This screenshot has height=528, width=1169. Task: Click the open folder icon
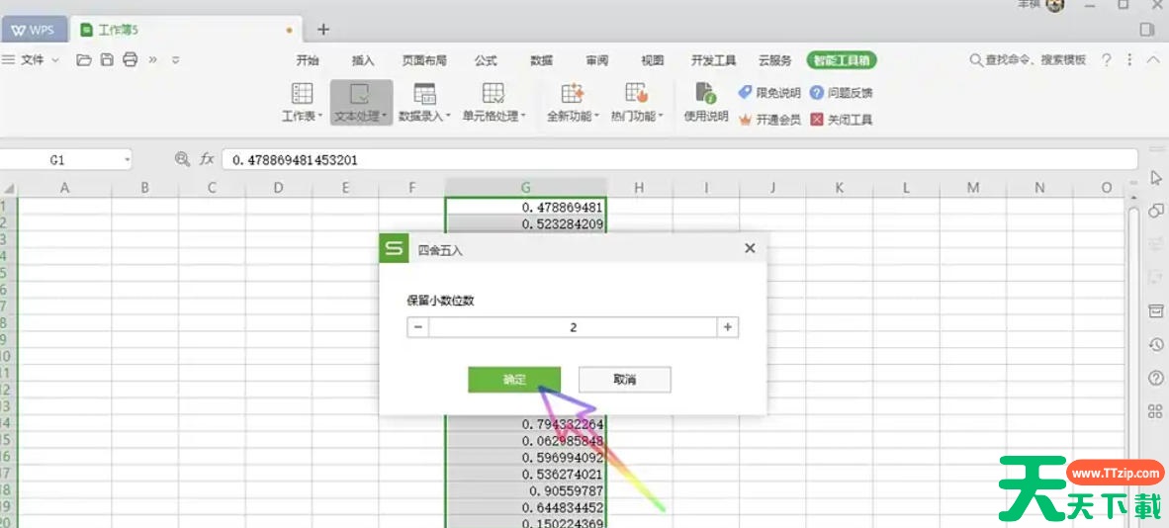click(x=84, y=59)
